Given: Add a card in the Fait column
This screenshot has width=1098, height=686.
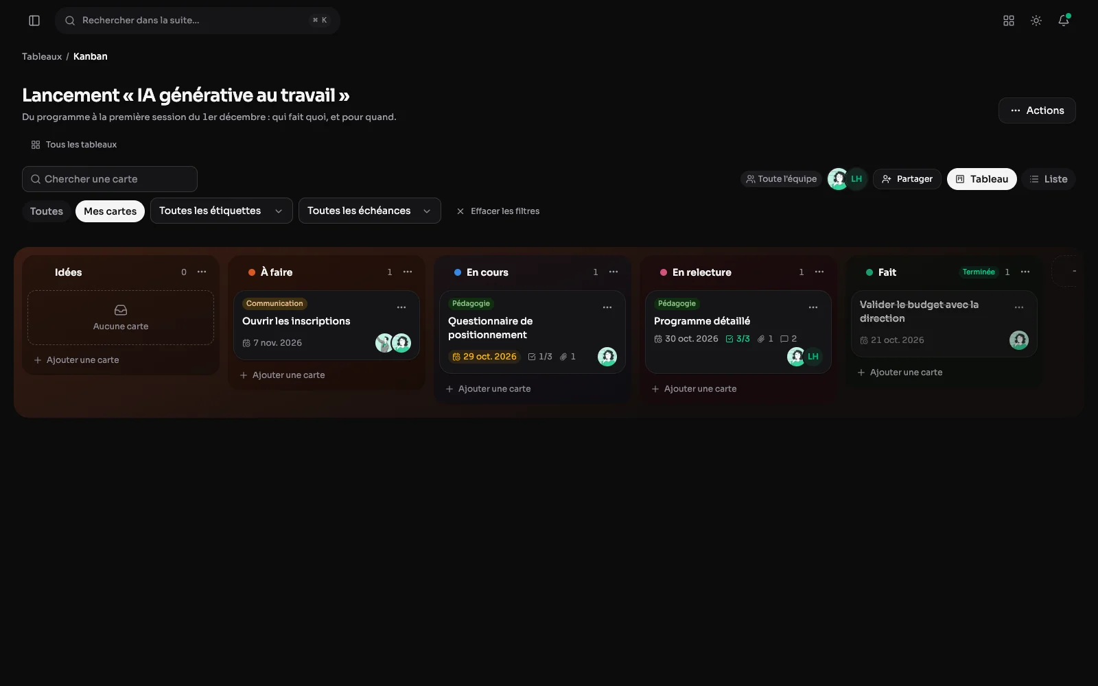Looking at the screenshot, I should (900, 372).
